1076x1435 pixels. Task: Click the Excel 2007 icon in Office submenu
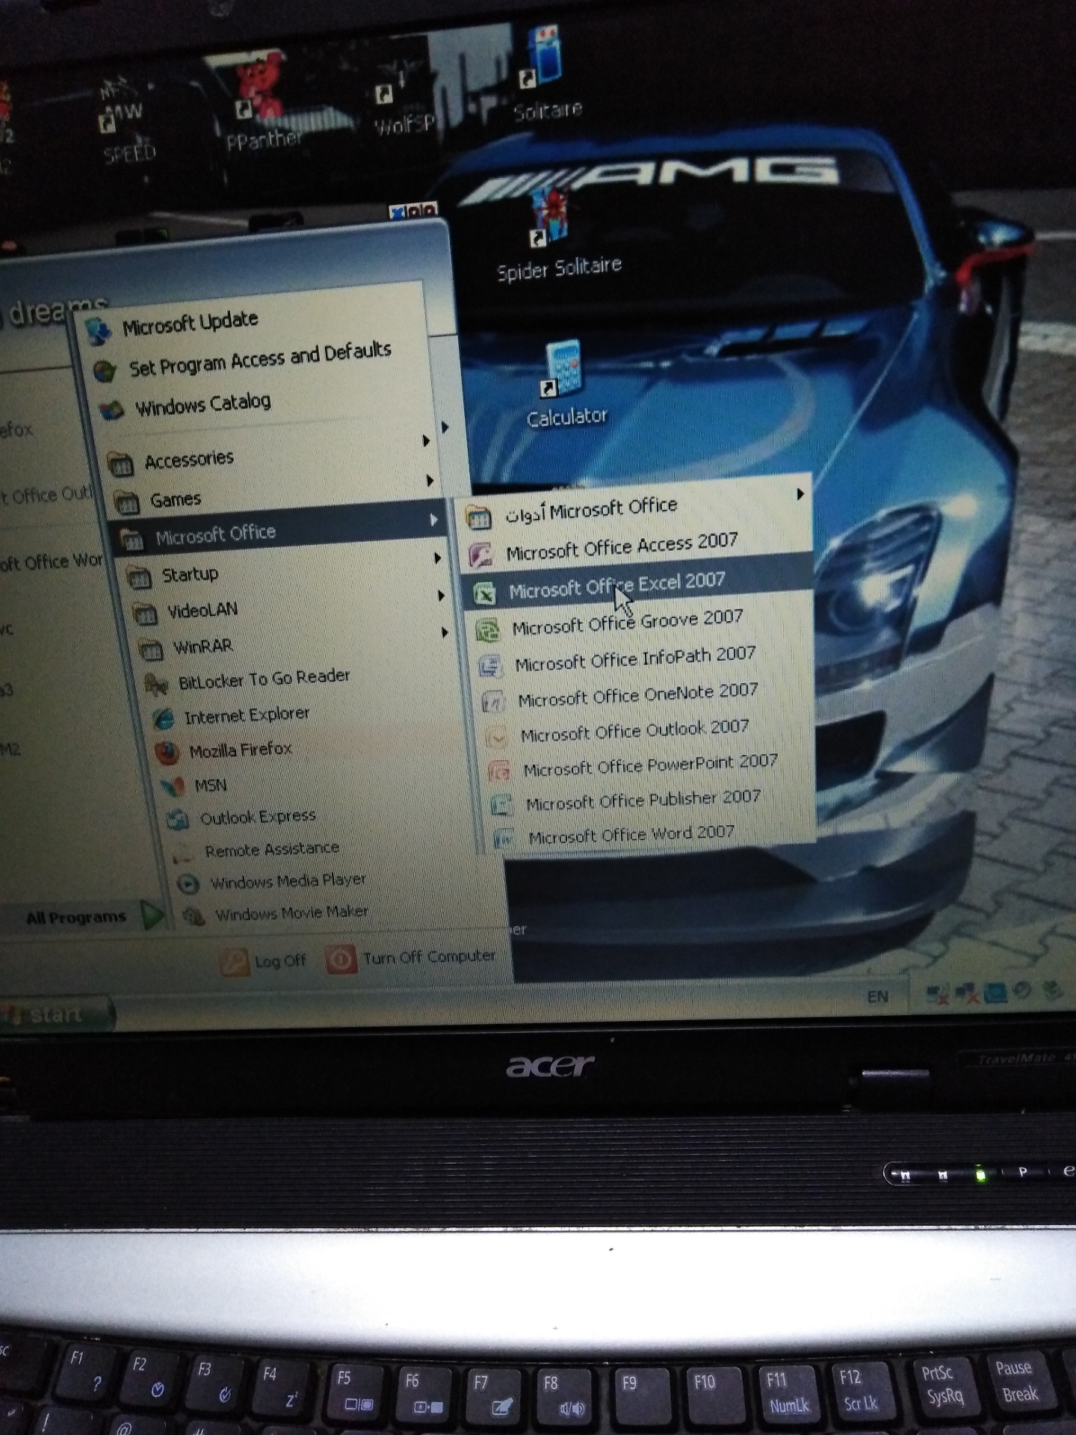click(484, 593)
